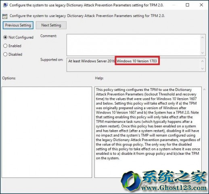Click Help panel scroll up arrow
Image resolution: width=209 pixels, height=194 pixels.
204,89
